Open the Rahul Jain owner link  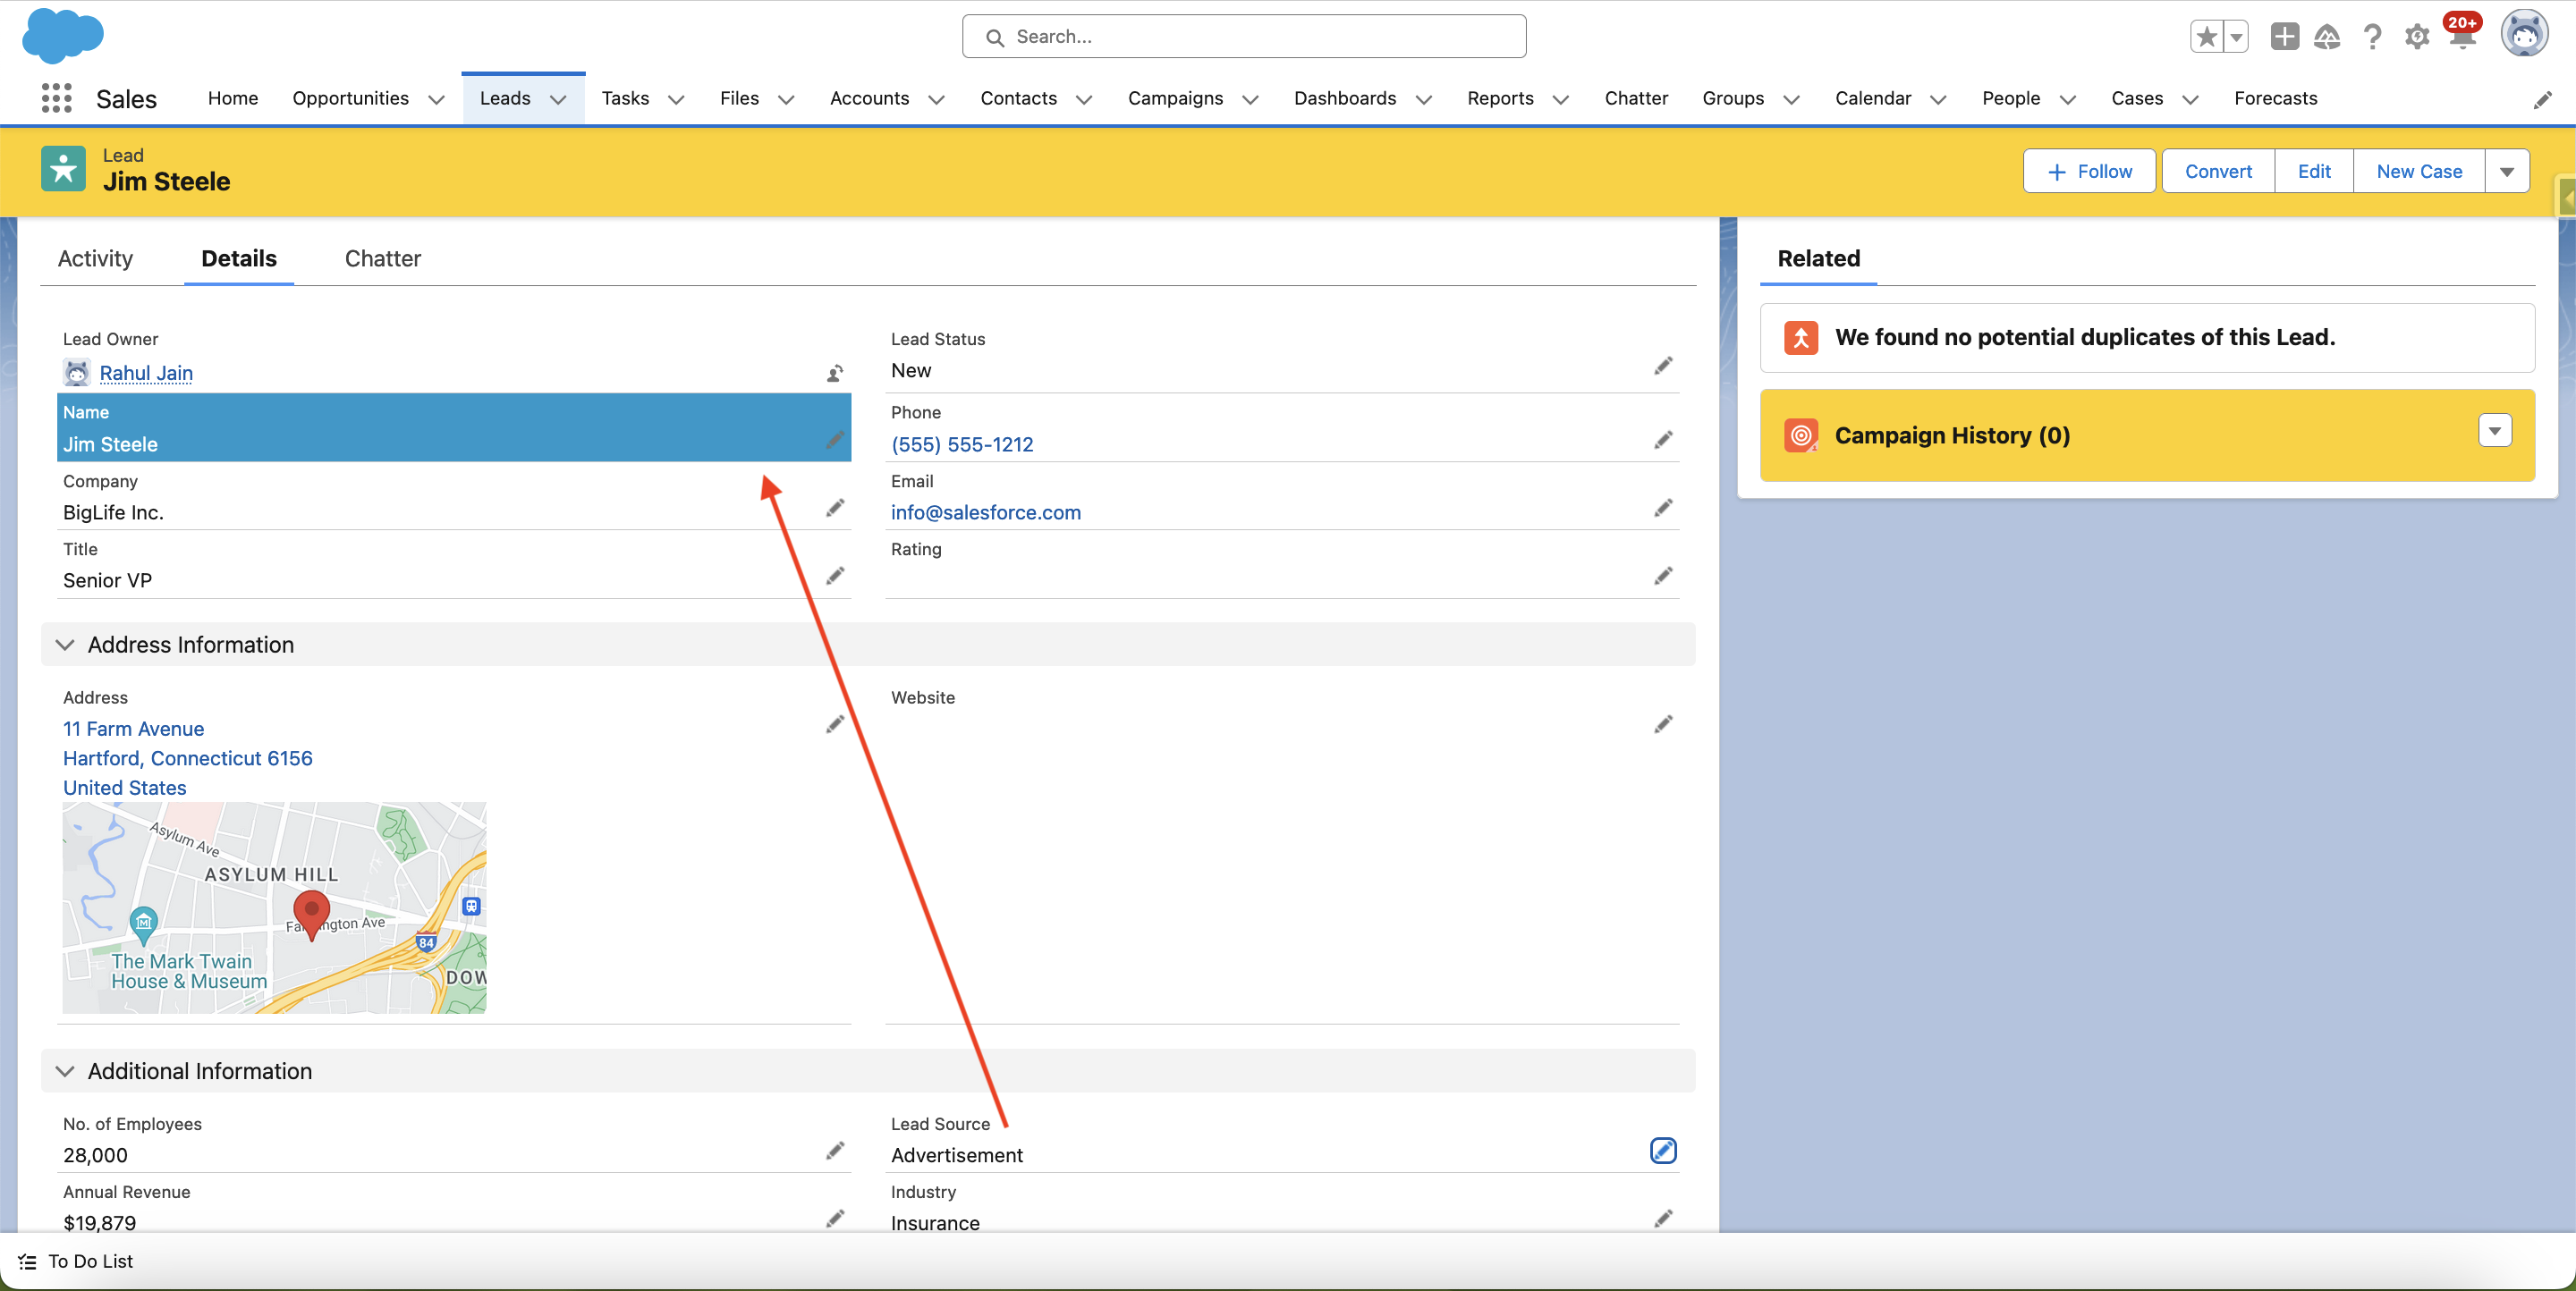[x=146, y=373]
